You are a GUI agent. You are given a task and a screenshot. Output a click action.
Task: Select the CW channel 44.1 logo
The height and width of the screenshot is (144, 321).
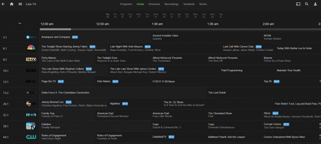[31, 137]
